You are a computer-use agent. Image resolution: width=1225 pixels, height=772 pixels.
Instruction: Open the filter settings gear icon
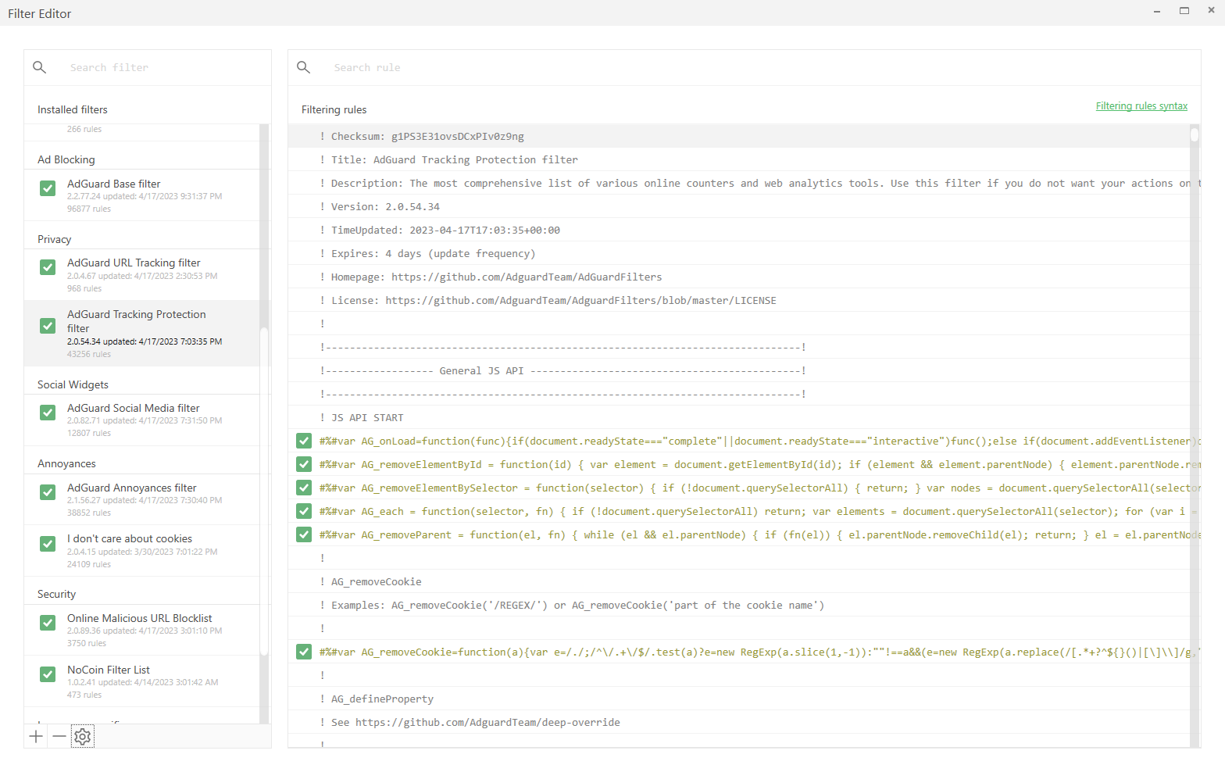coord(83,736)
